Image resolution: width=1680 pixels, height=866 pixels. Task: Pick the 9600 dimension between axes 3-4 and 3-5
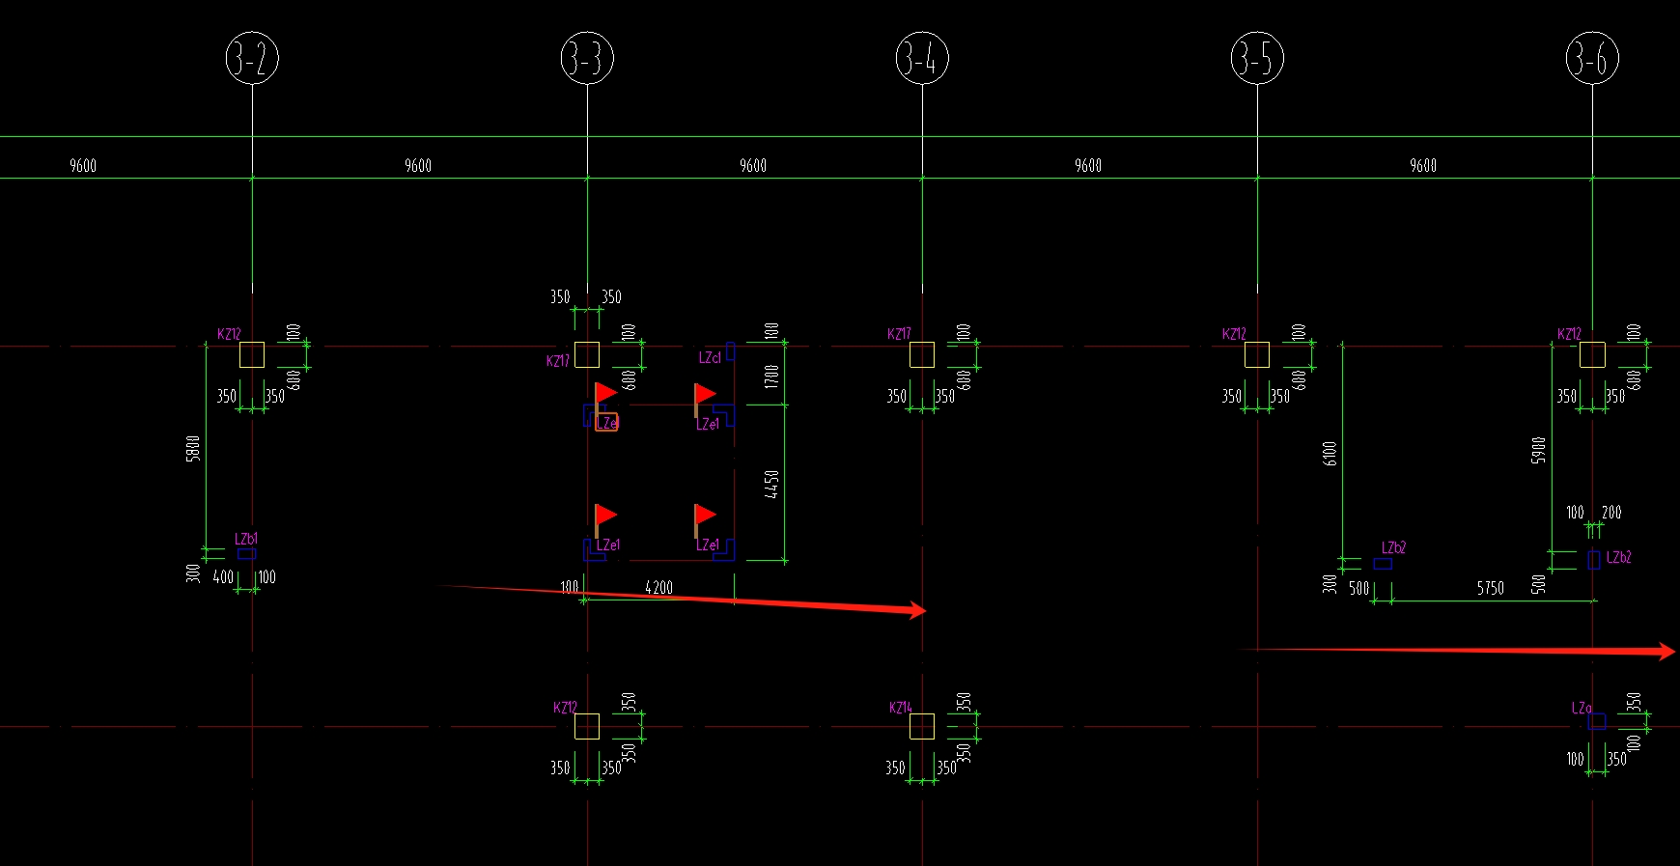coord(1088,166)
